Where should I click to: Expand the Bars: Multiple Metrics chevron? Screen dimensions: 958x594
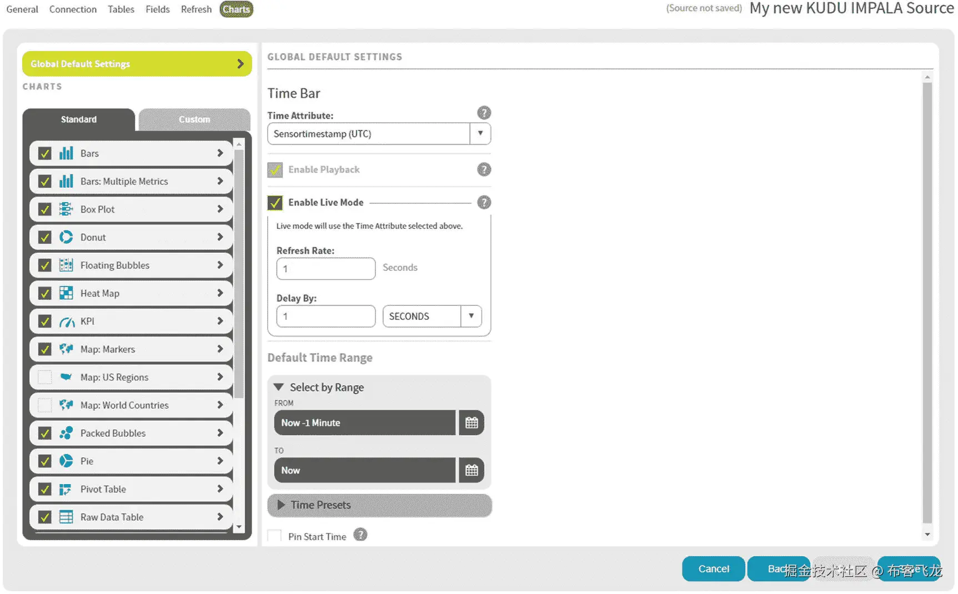[220, 181]
